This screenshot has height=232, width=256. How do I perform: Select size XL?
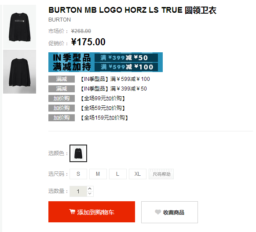[138, 174]
